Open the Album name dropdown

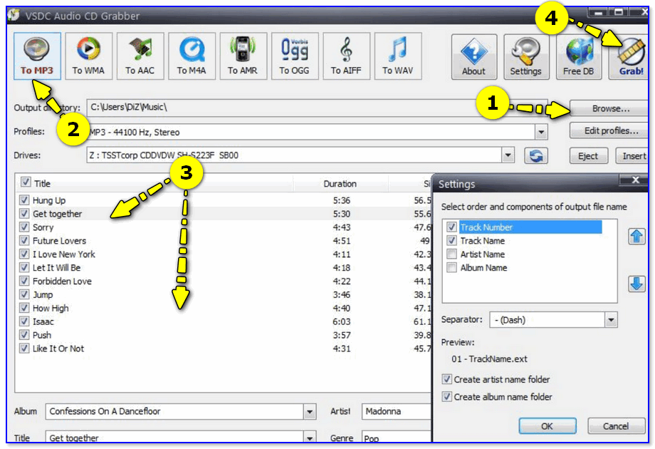310,412
